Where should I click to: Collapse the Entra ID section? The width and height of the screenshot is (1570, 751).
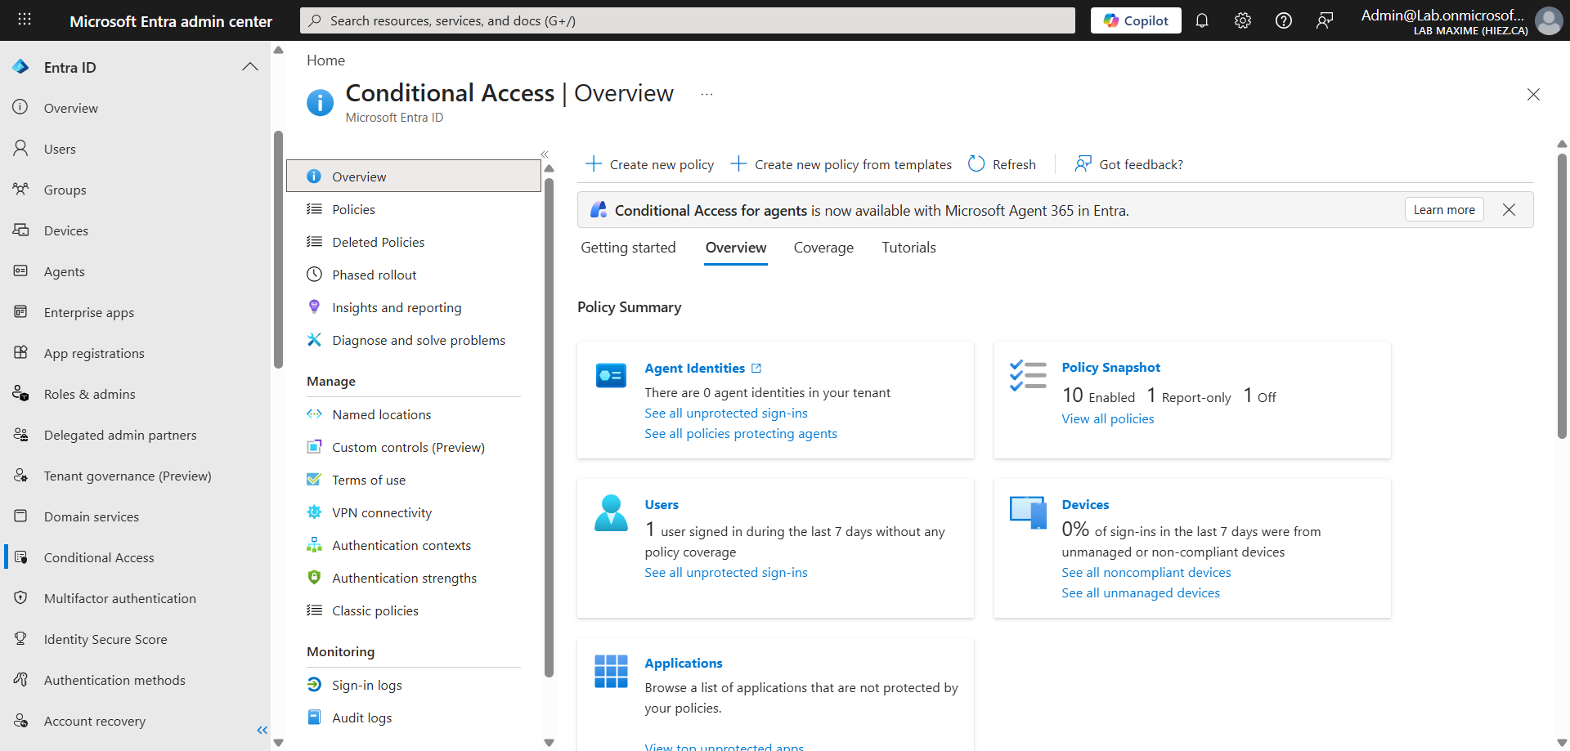[x=250, y=67]
